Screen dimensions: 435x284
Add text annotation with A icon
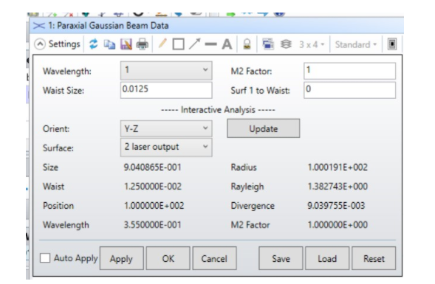coord(227,44)
